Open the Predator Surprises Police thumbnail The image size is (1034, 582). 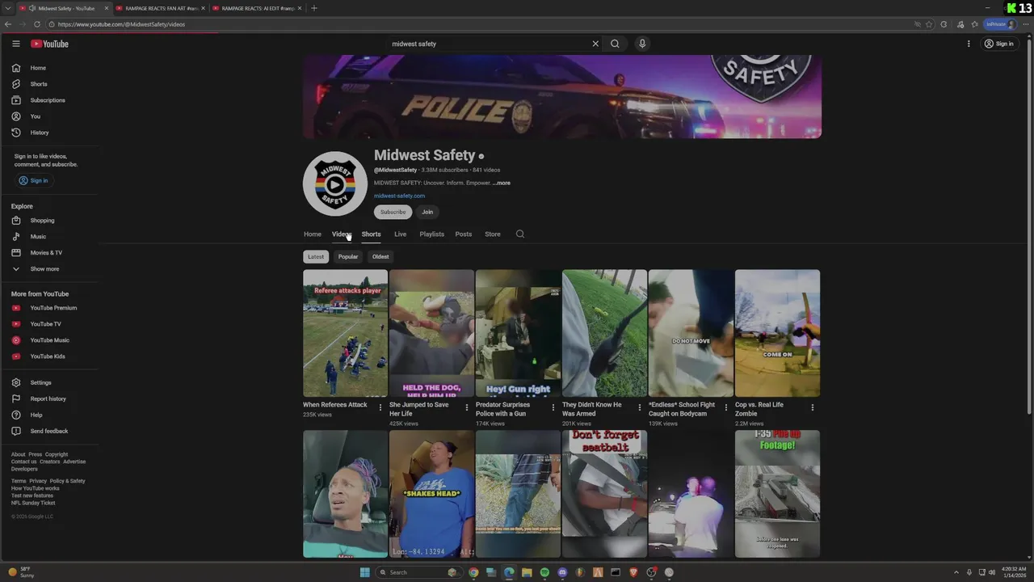pyautogui.click(x=518, y=333)
